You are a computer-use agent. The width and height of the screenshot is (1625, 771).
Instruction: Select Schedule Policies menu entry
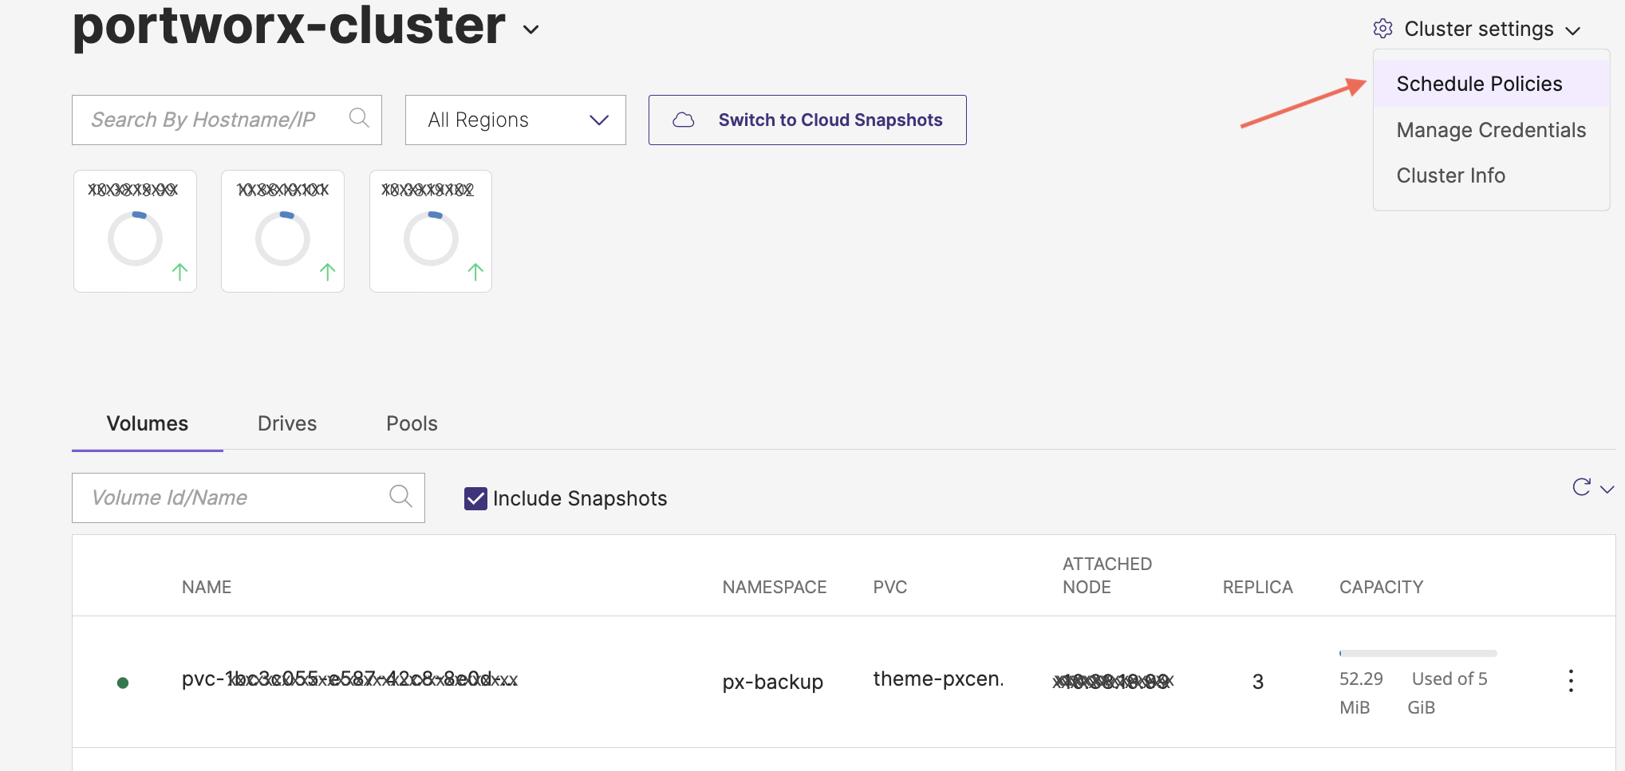click(x=1491, y=84)
